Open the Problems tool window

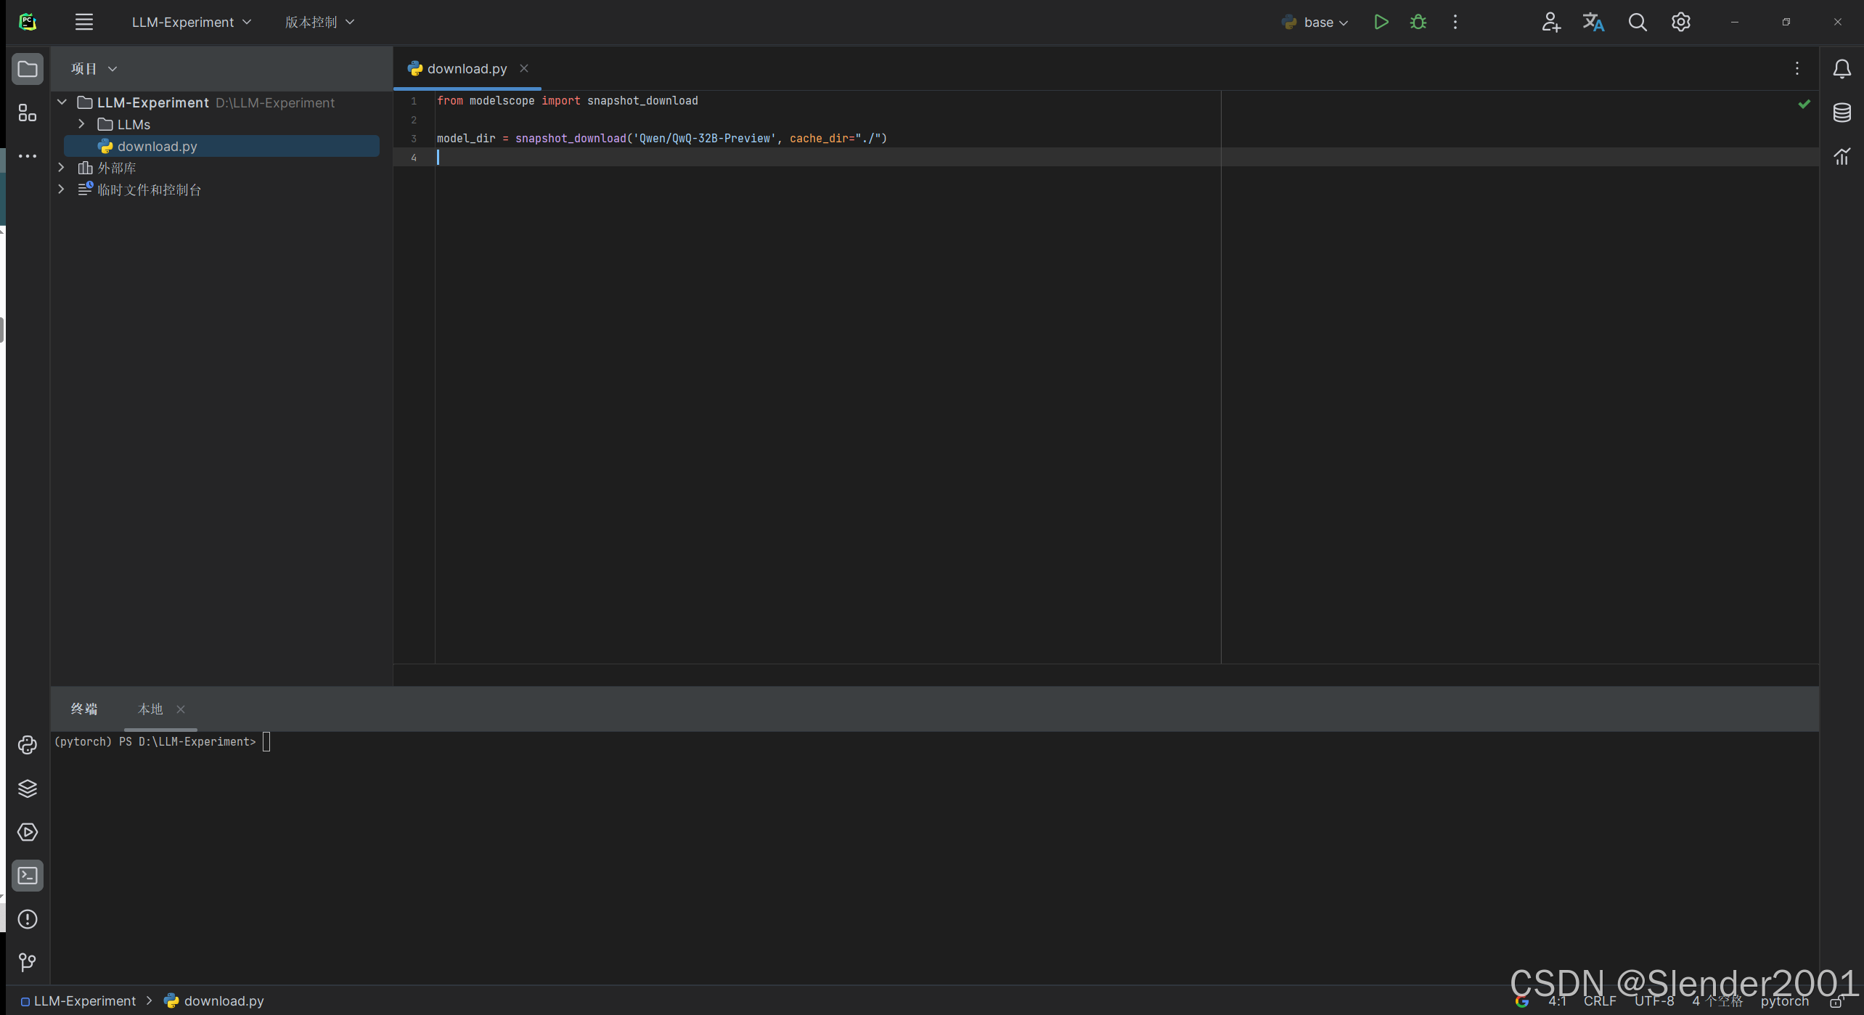(28, 919)
